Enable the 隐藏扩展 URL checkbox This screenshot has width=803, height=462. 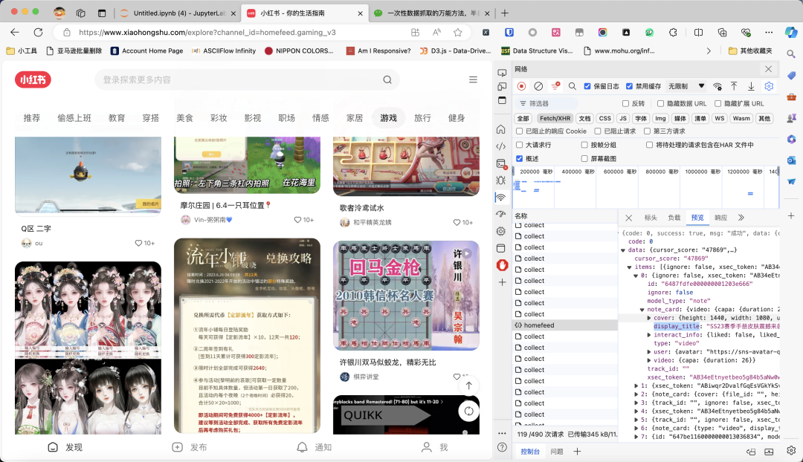[717, 103]
